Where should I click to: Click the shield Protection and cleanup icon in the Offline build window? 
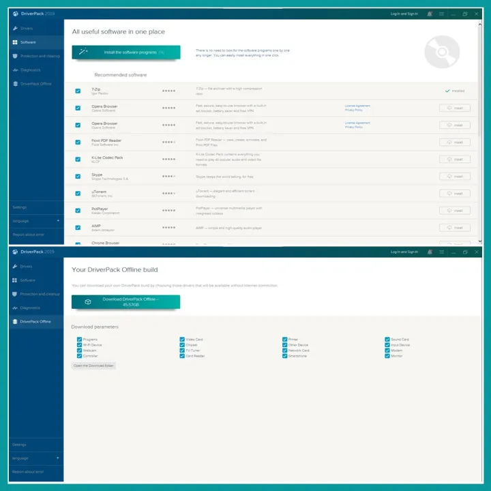(15, 294)
